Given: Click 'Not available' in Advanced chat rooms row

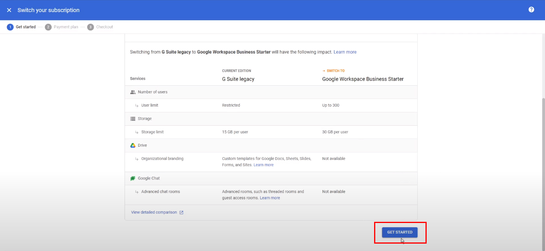Looking at the screenshot, I should pos(334,192).
